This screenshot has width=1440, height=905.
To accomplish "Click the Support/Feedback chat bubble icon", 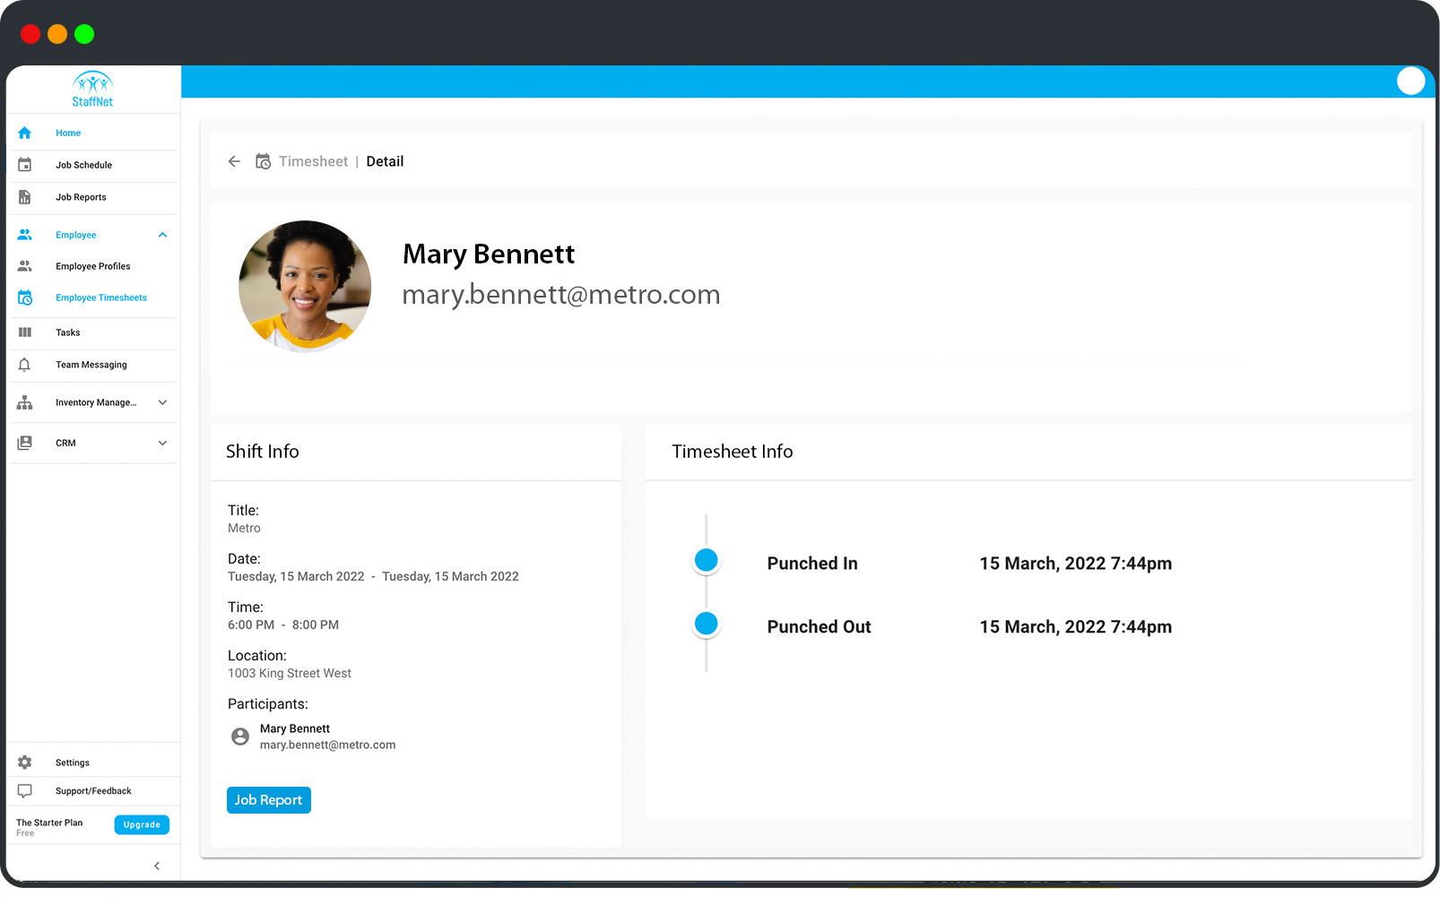I will [x=24, y=791].
